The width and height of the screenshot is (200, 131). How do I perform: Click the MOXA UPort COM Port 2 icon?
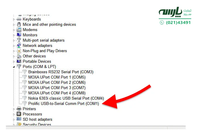pyautogui.click(x=25, y=82)
